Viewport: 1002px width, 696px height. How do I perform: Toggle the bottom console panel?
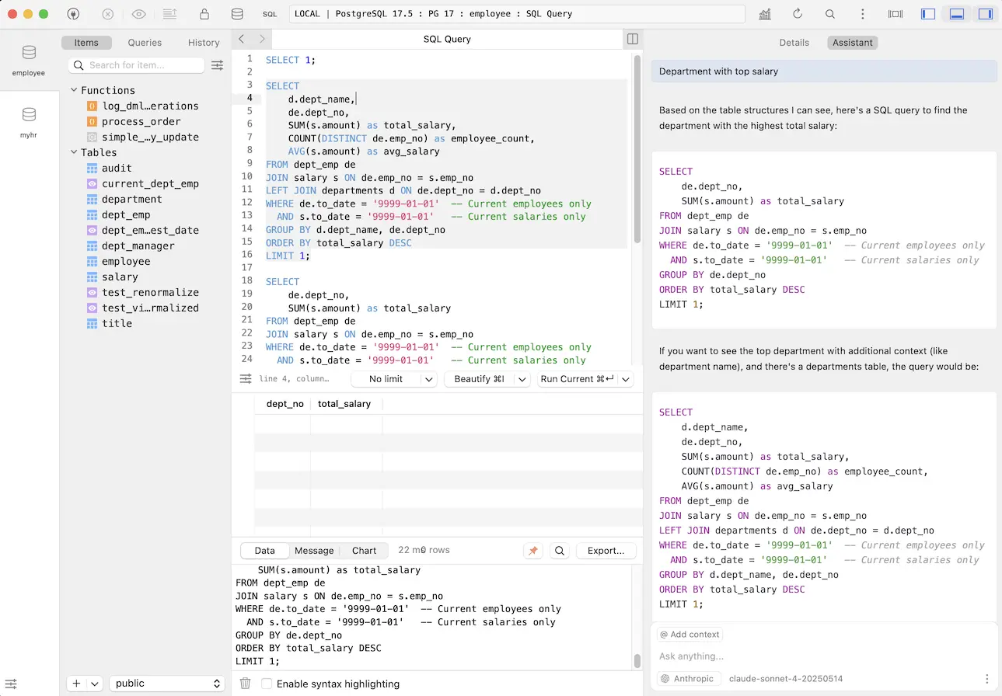click(957, 14)
